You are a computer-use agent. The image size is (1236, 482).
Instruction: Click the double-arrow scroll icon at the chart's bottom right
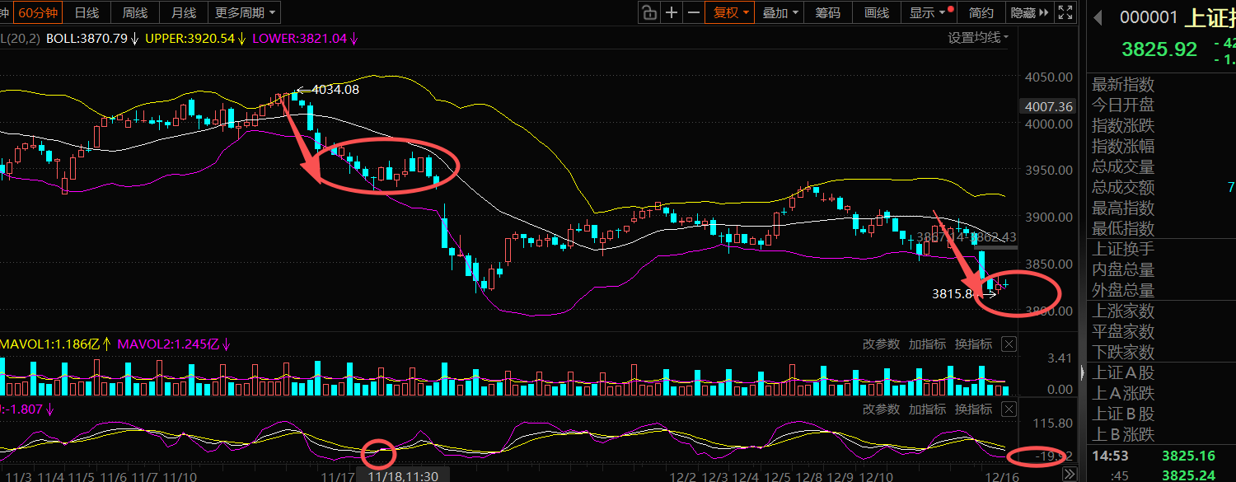1069,474
